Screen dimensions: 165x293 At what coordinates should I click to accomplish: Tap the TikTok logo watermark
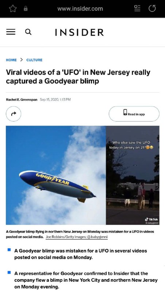[x=151, y=219]
